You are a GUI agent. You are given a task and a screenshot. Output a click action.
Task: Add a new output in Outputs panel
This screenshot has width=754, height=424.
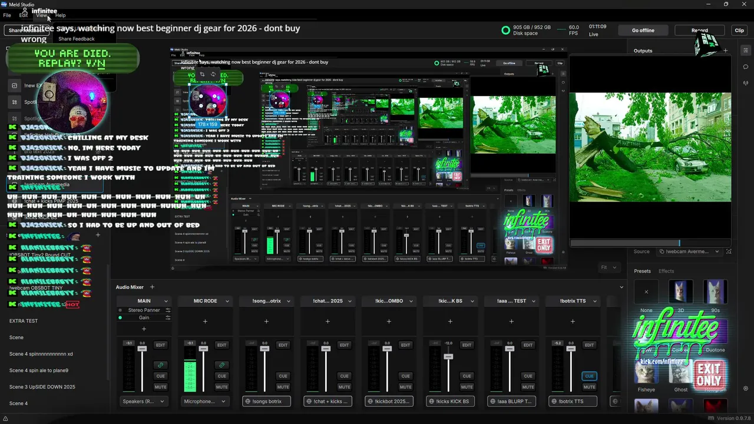(x=726, y=51)
